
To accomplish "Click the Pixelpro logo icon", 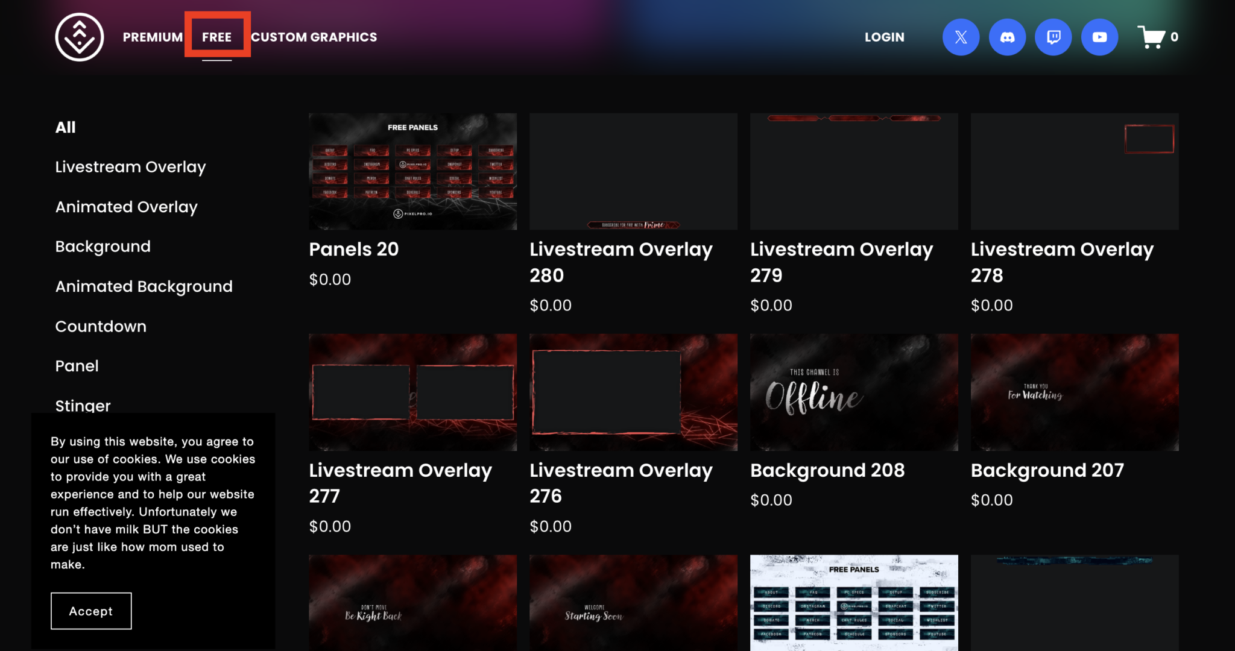I will (x=80, y=37).
